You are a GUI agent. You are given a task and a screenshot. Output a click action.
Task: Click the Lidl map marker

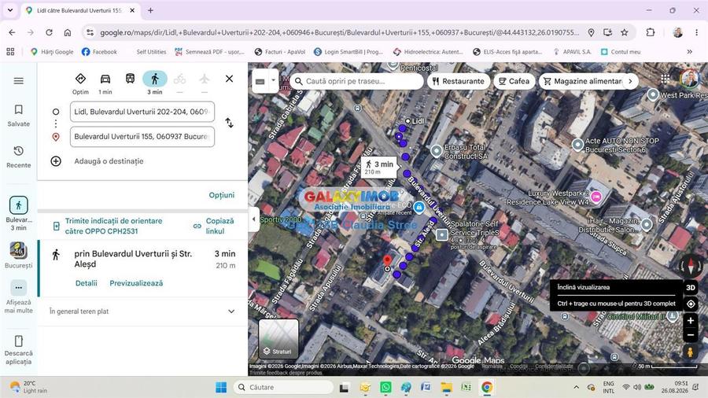[x=407, y=121]
